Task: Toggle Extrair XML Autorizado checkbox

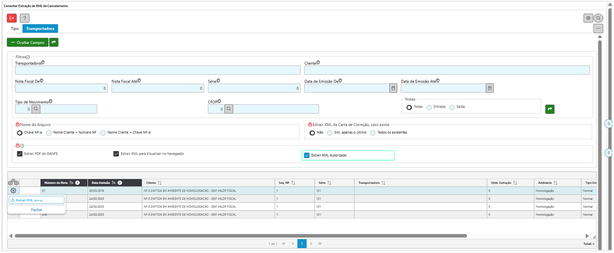Action: (307, 155)
